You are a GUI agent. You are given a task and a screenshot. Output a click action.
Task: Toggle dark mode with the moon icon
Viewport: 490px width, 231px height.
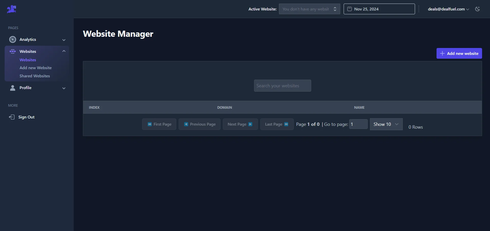coord(477,9)
